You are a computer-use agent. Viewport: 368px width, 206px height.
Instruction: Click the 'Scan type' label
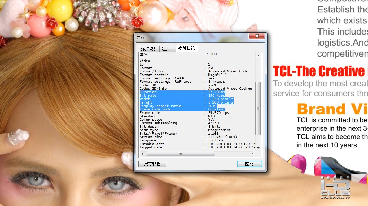pyautogui.click(x=149, y=130)
